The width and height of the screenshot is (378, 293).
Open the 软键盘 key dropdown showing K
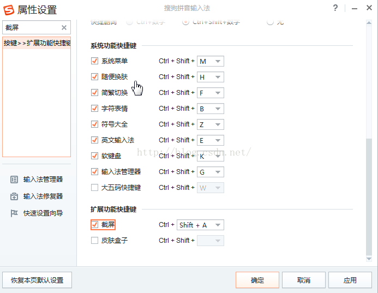tap(211, 156)
